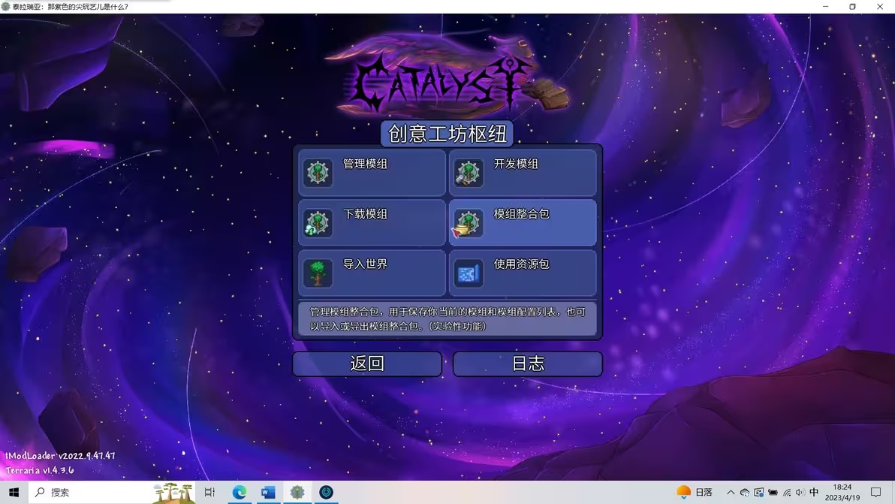Open Task View from the taskbar

[x=209, y=492]
